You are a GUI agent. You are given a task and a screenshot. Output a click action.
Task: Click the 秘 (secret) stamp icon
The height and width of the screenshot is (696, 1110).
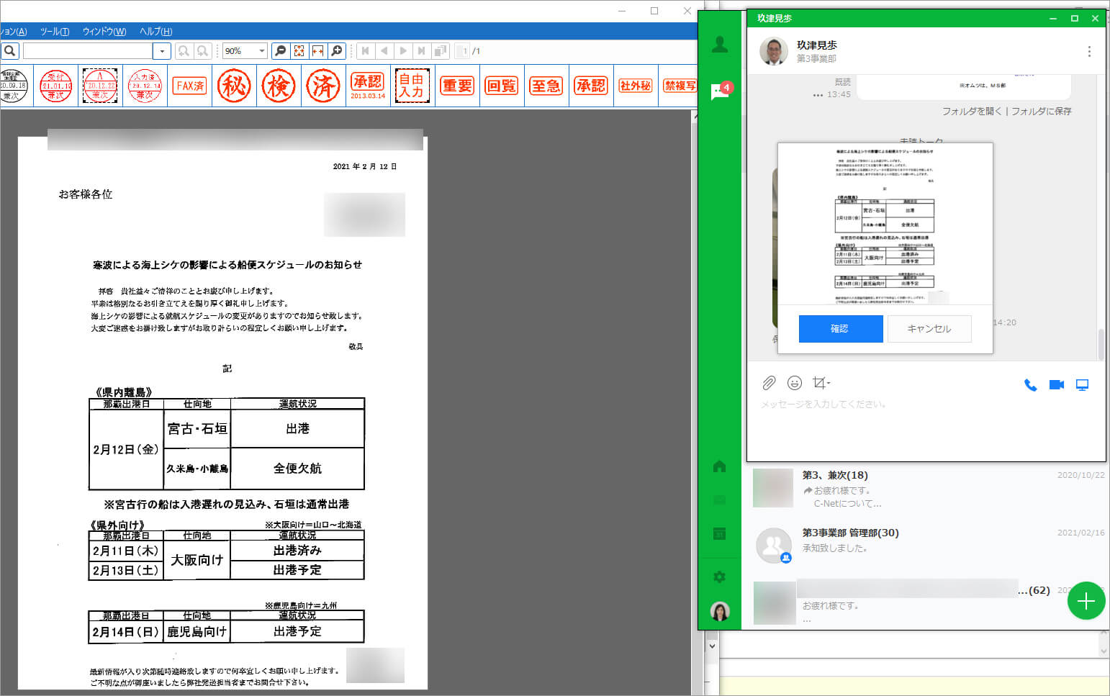(234, 86)
